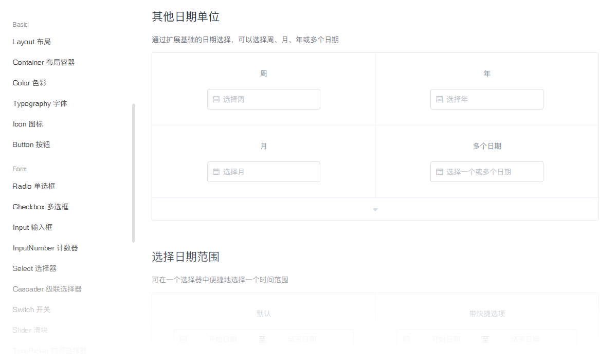The height and width of the screenshot is (364, 600).
Task: Go to Layout 布局 in sidebar
Action: click(x=31, y=42)
